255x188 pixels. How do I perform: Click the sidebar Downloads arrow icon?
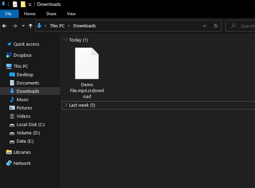point(12,91)
